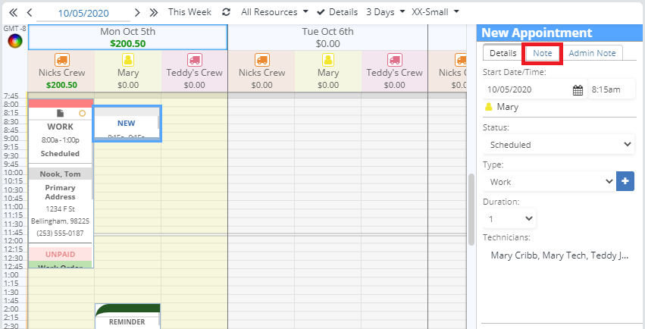Image resolution: width=645 pixels, height=329 pixels.
Task: Advance with the single right arrow
Action: click(137, 12)
